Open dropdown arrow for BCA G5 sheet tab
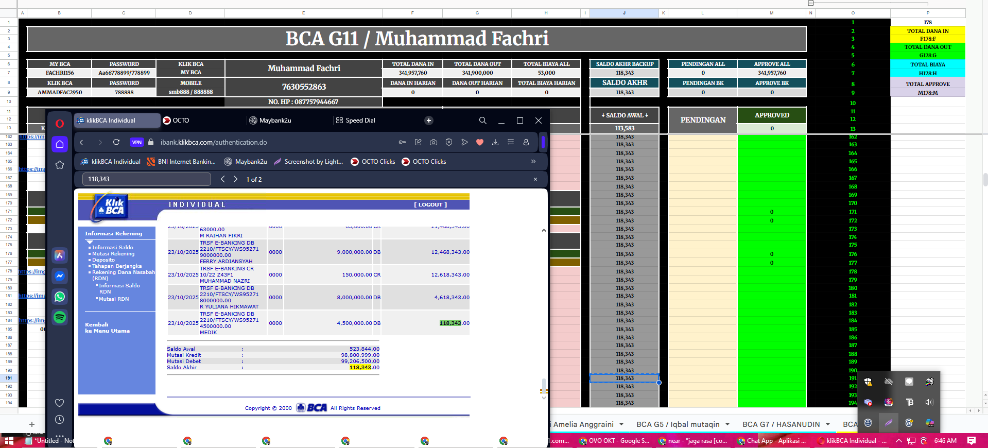The image size is (988, 448). pyautogui.click(x=727, y=424)
